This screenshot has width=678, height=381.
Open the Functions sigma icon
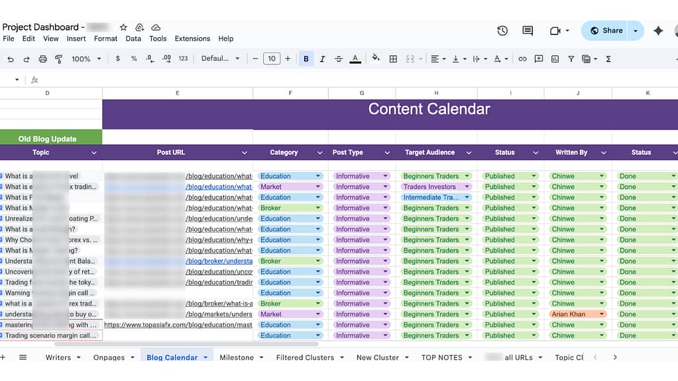pyautogui.click(x=608, y=58)
